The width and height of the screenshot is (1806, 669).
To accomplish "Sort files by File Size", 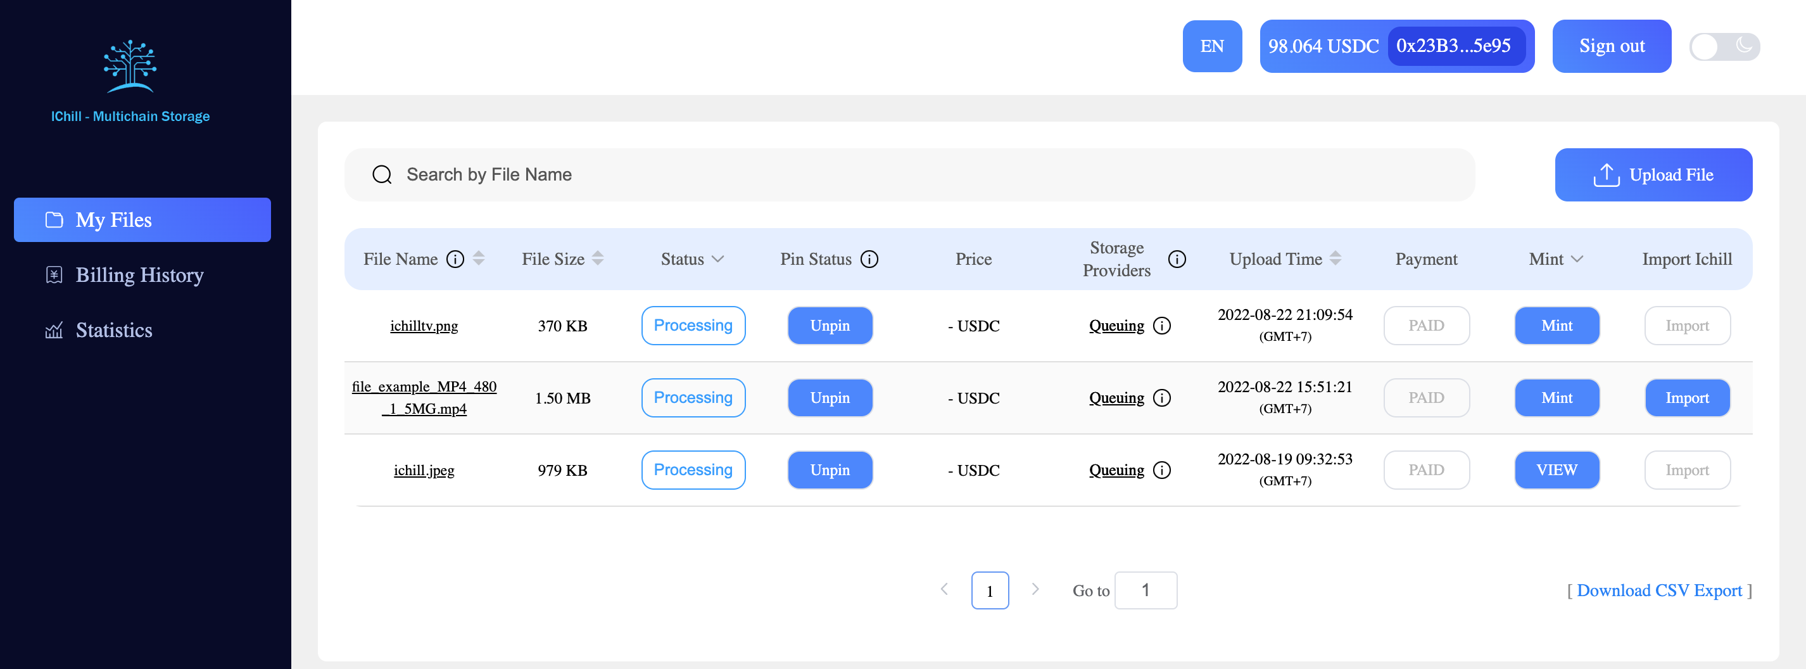I will 597,260.
